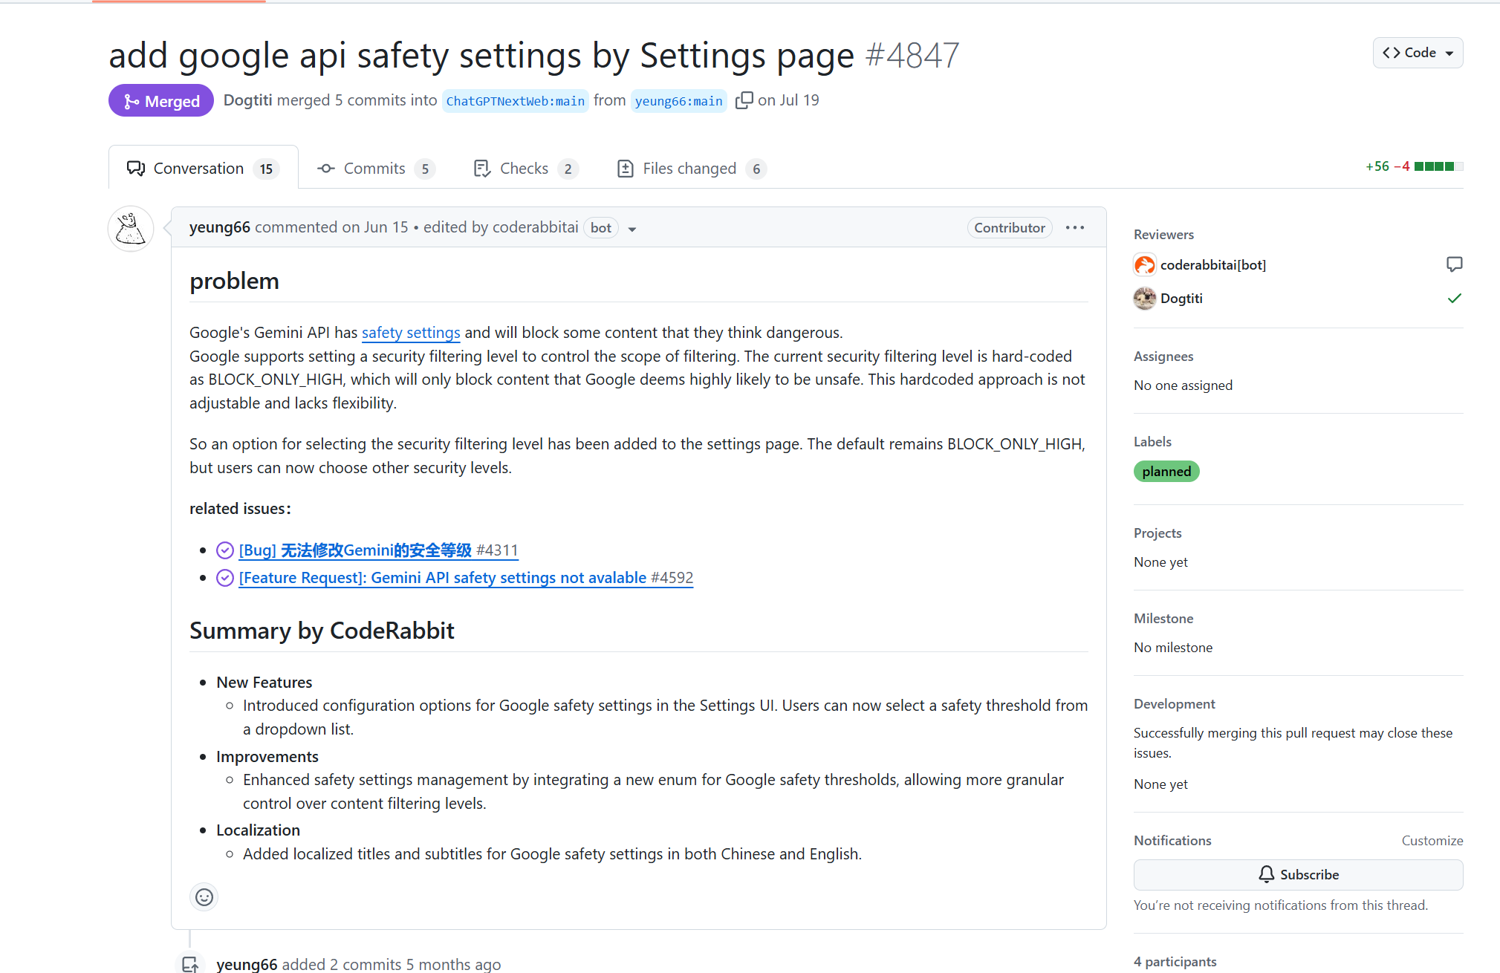
Task: Subscribe to this thread's notifications
Action: [x=1298, y=875]
